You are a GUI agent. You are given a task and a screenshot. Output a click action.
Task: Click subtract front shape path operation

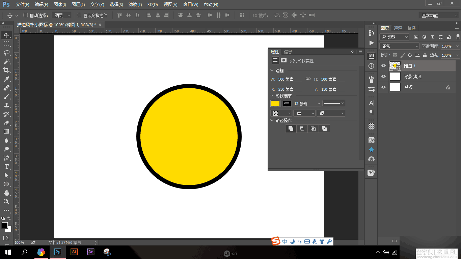point(302,128)
